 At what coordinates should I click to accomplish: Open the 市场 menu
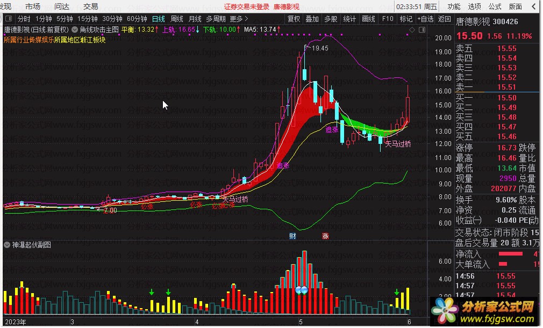click(x=33, y=6)
